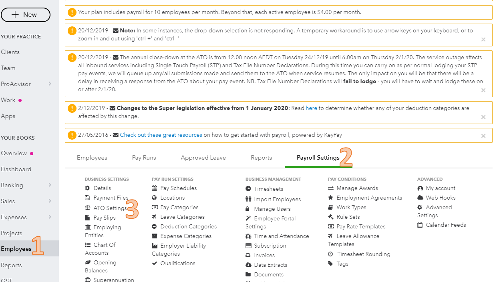
Task: Dismiss the ATO annual close-down notice
Action: point(483,90)
